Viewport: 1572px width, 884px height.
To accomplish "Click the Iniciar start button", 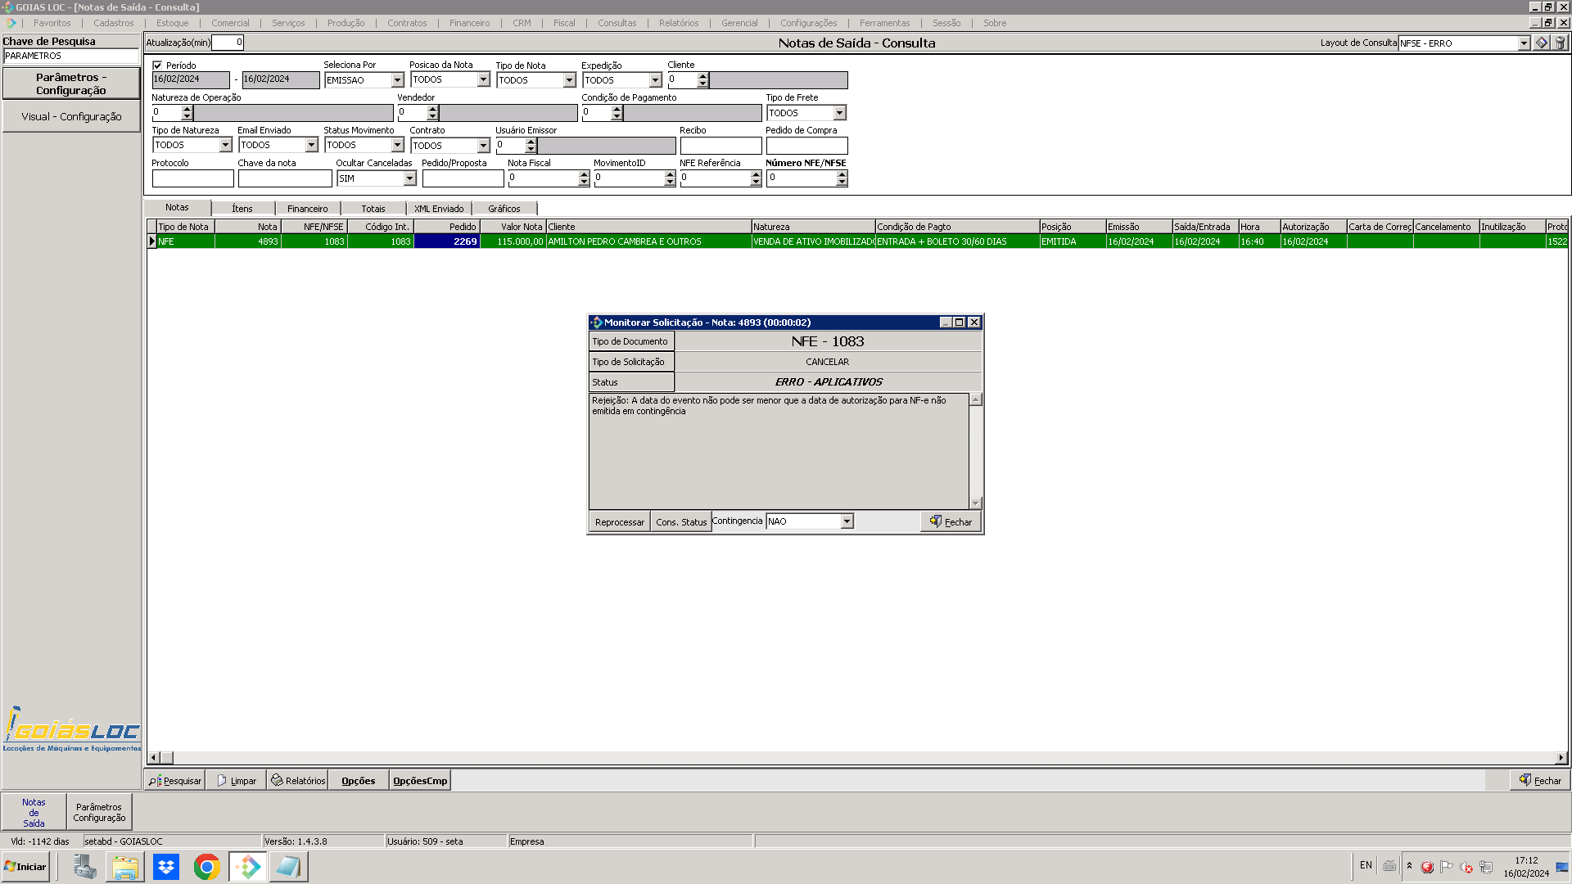I will tap(25, 867).
